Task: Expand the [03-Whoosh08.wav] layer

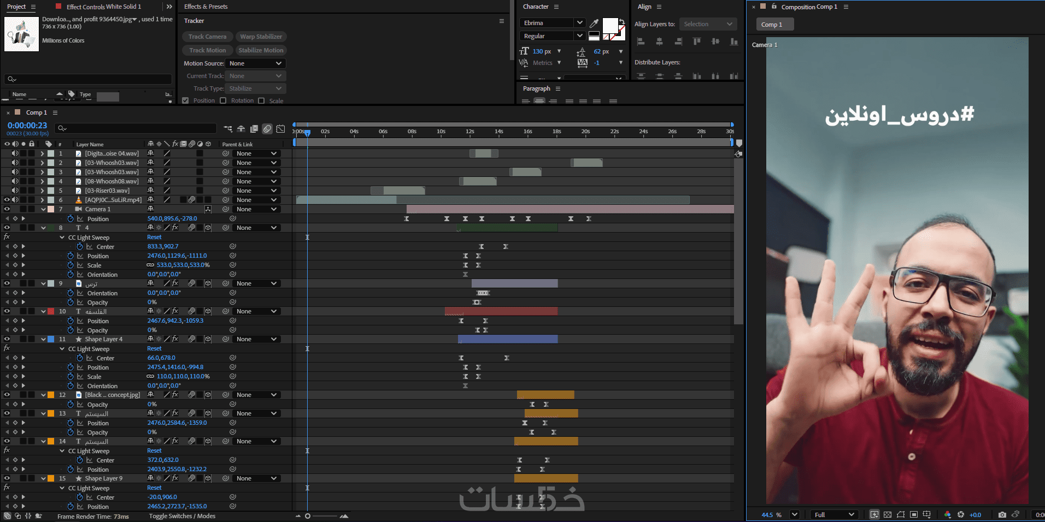Action: pos(42,181)
